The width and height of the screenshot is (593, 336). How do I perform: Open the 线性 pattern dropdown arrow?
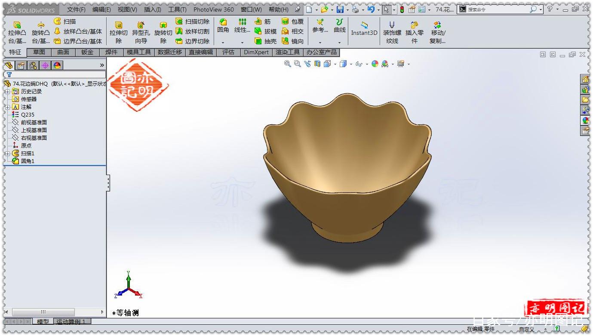242,43
